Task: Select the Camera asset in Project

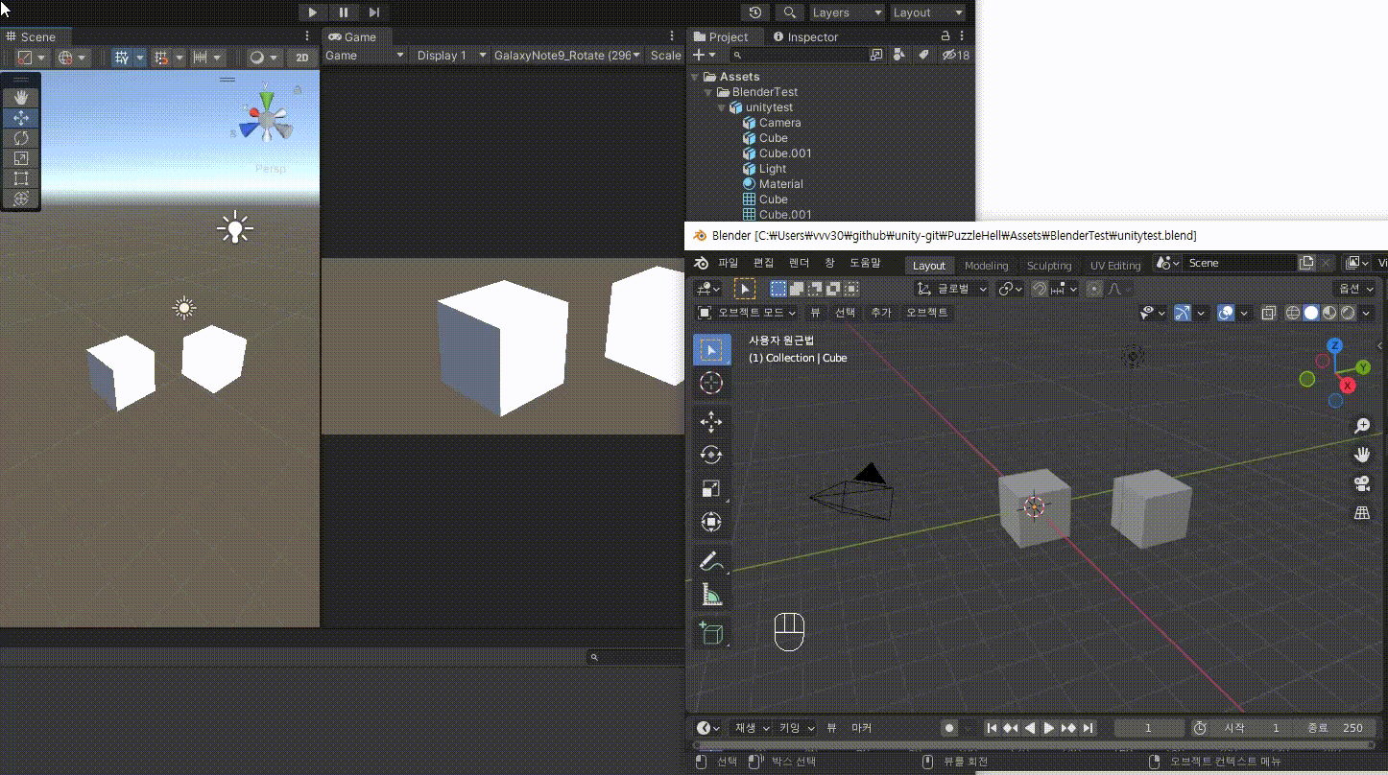Action: pyautogui.click(x=772, y=123)
